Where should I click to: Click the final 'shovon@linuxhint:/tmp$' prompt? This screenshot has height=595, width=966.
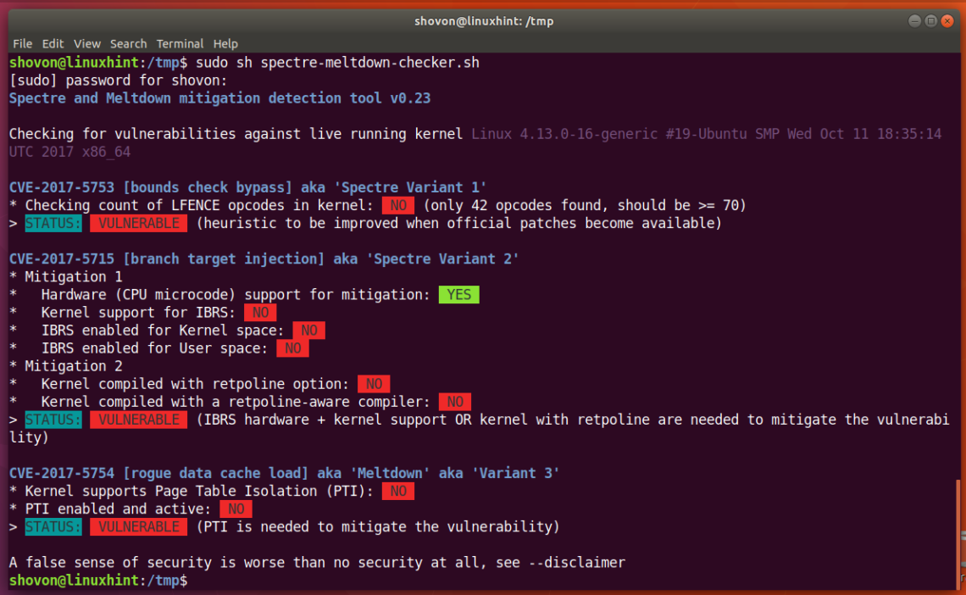98,581
